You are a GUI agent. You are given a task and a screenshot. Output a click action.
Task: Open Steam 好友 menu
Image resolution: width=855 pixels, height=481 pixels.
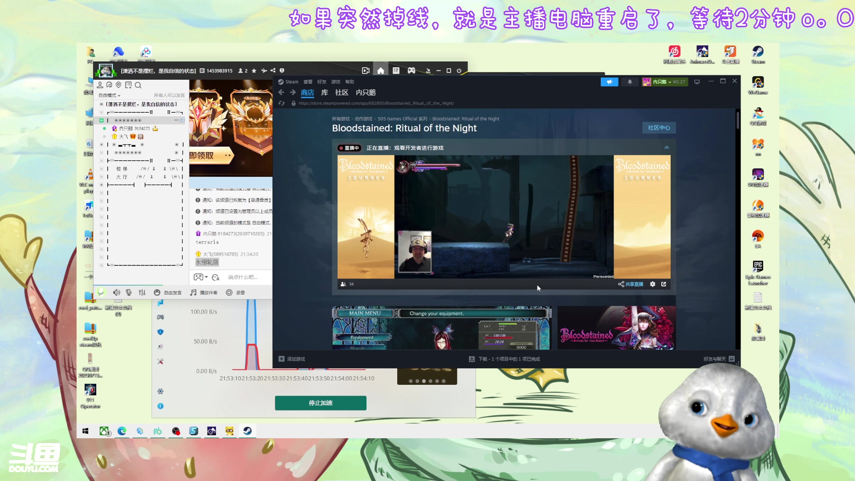(322, 82)
